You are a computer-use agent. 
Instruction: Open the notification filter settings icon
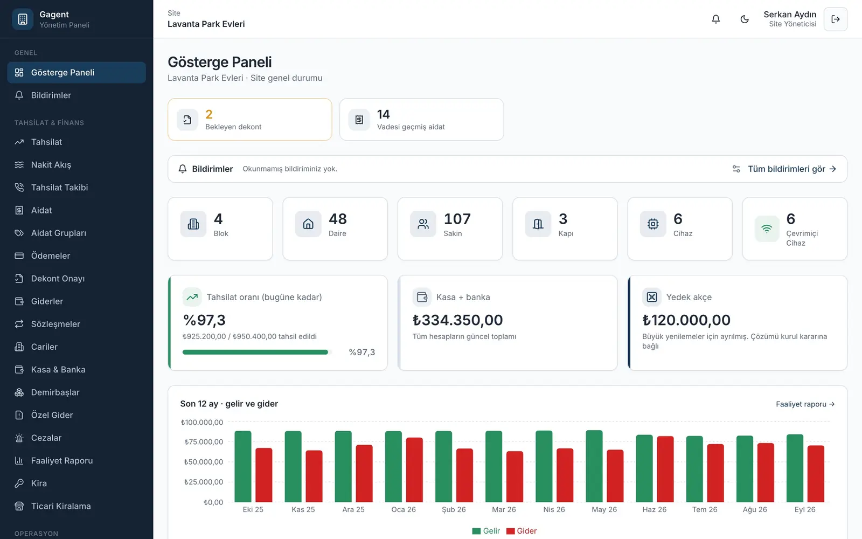(x=736, y=169)
